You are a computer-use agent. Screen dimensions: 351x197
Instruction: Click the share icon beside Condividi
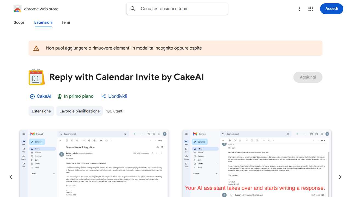(x=104, y=96)
